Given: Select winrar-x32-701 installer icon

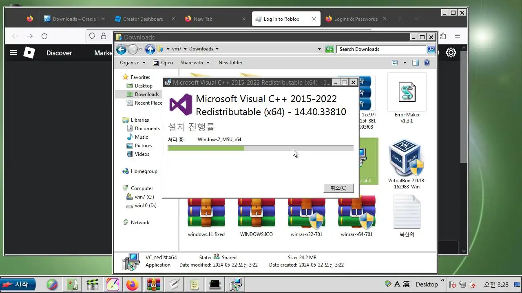Looking at the screenshot, I should pyautogui.click(x=306, y=212).
